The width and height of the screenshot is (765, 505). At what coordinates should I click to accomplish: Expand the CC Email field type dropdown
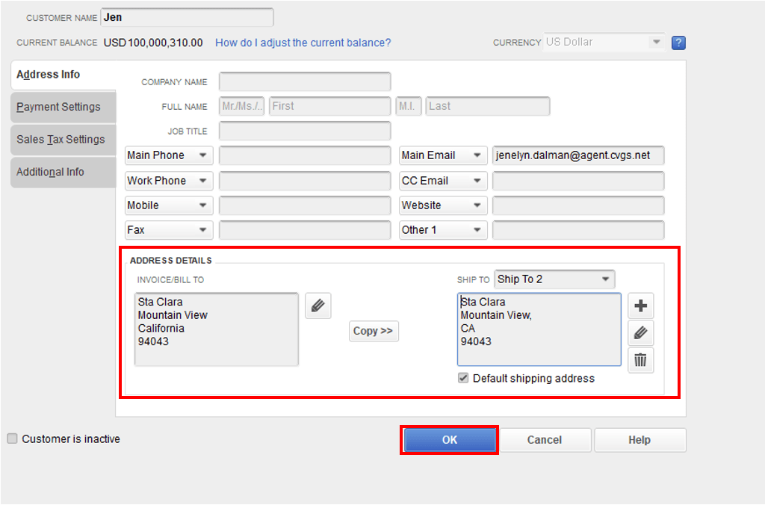[x=442, y=180]
